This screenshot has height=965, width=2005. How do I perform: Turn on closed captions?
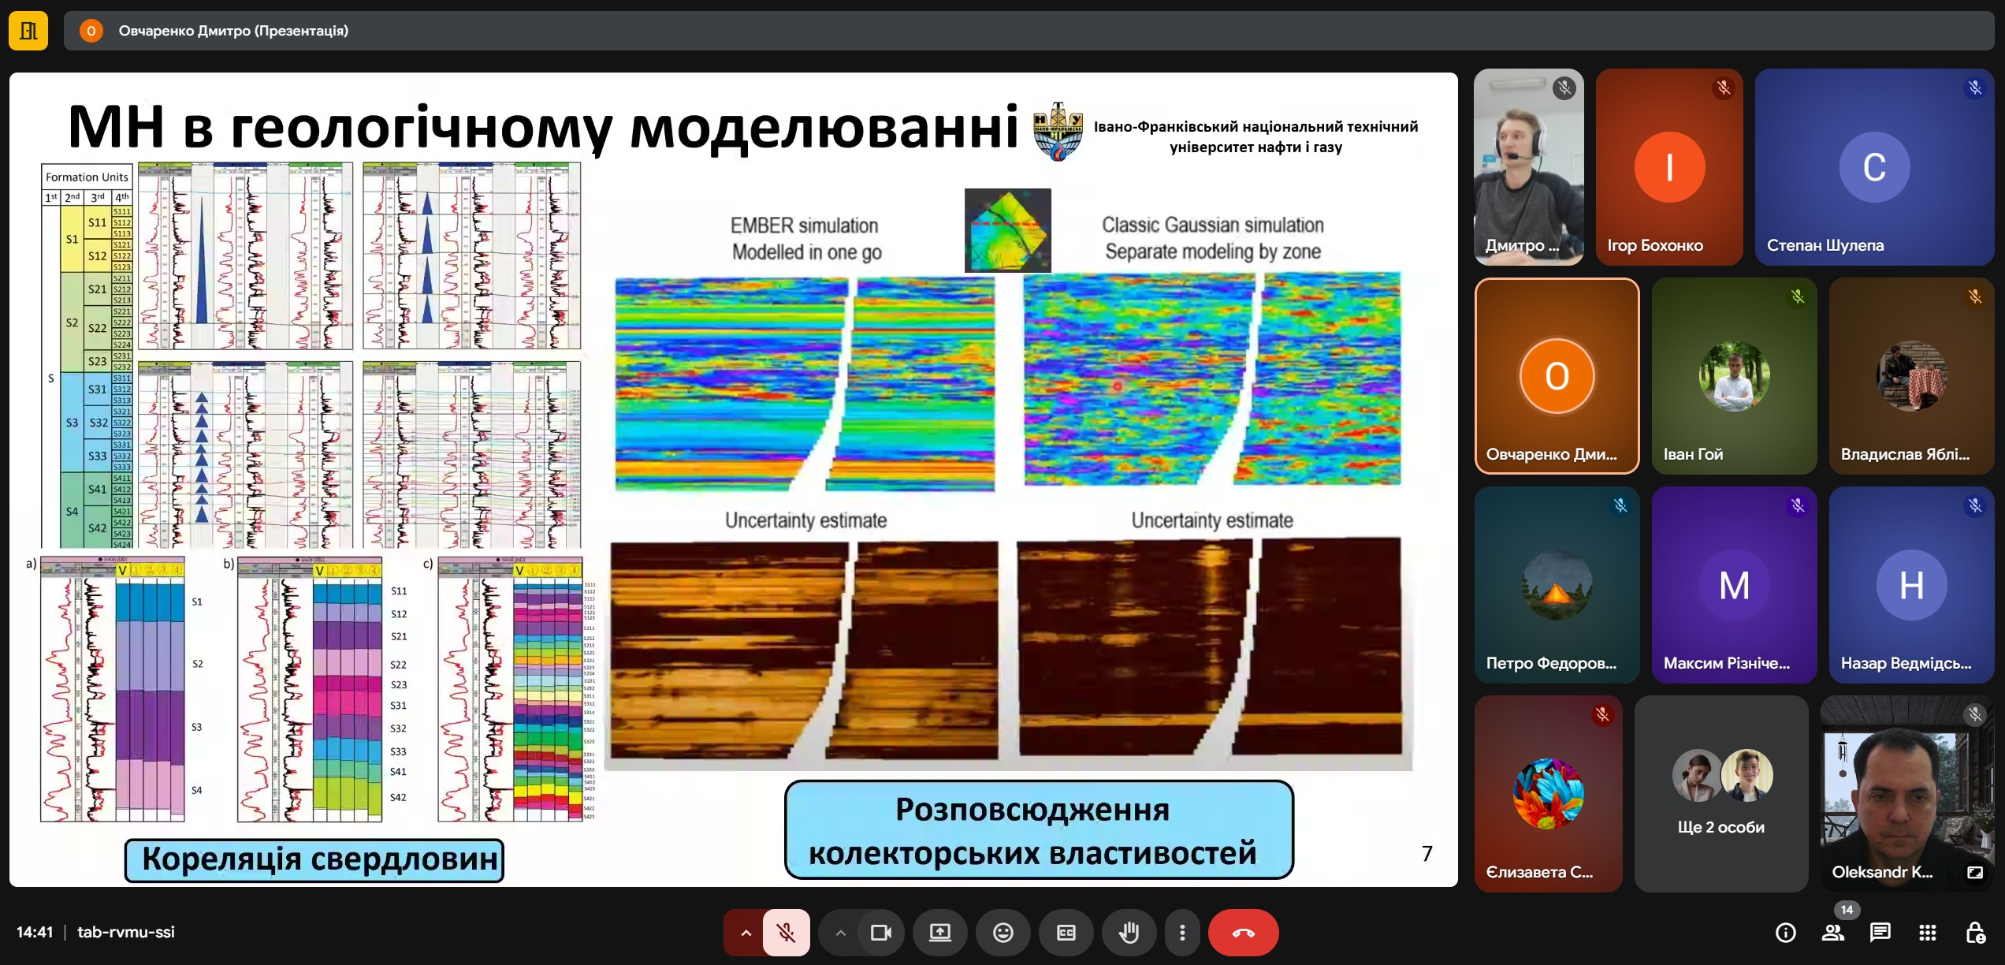1066,933
